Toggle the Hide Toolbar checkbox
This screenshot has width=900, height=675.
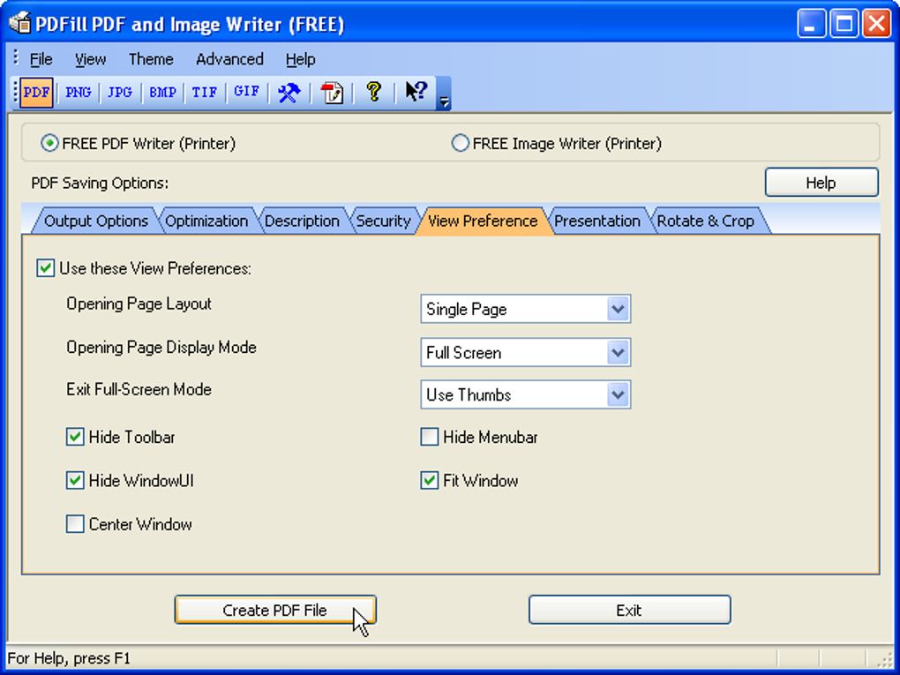click(x=75, y=437)
